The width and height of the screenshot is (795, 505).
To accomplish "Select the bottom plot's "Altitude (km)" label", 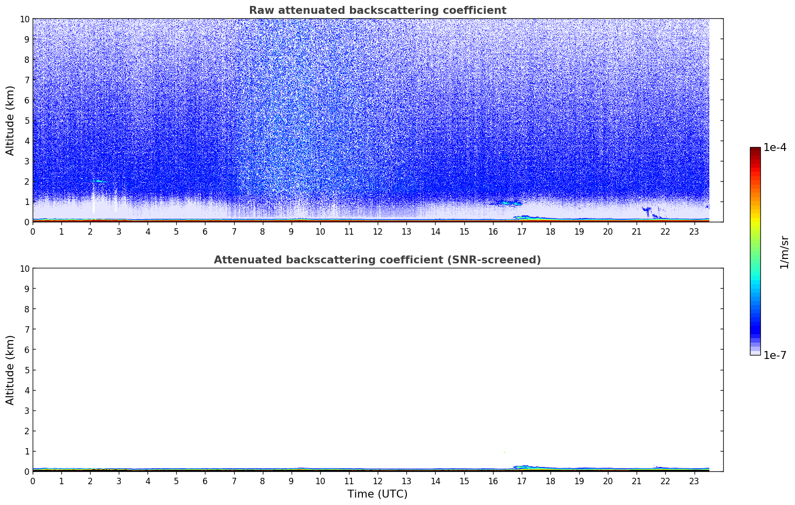I will 10,370.
